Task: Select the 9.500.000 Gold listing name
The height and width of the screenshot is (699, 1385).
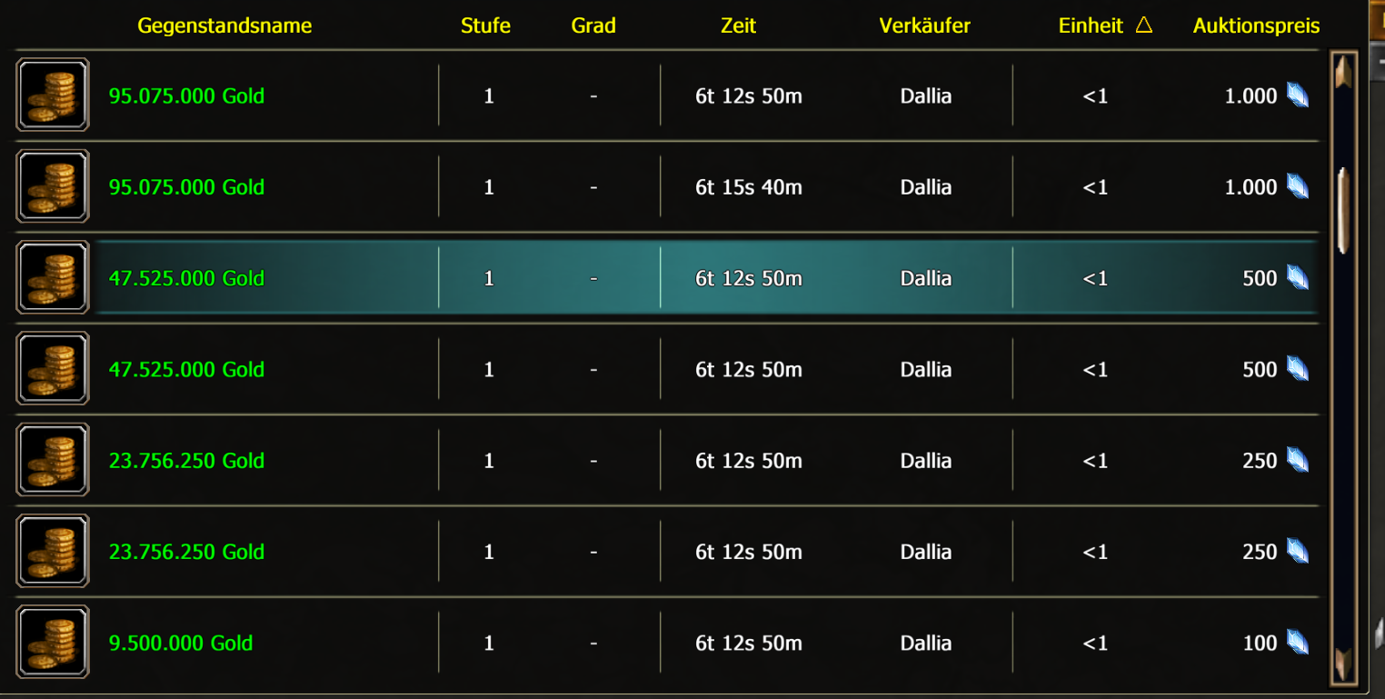Action: [x=181, y=643]
